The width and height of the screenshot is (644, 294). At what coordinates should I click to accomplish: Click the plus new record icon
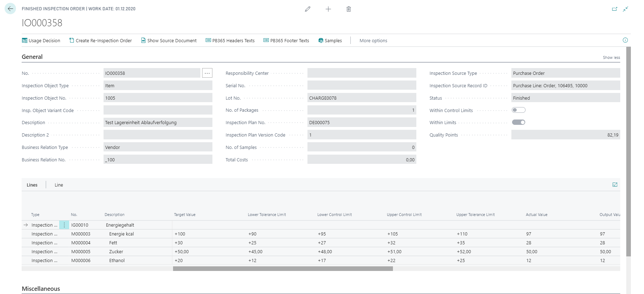pyautogui.click(x=328, y=9)
